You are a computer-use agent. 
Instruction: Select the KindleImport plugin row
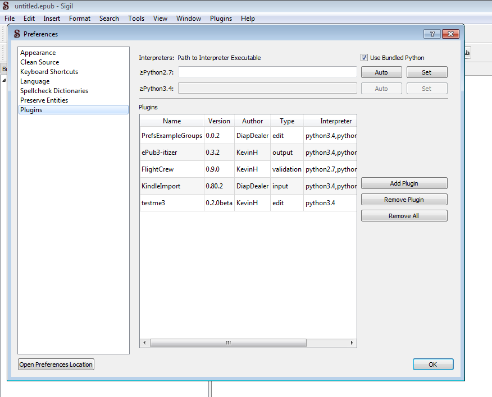point(248,186)
